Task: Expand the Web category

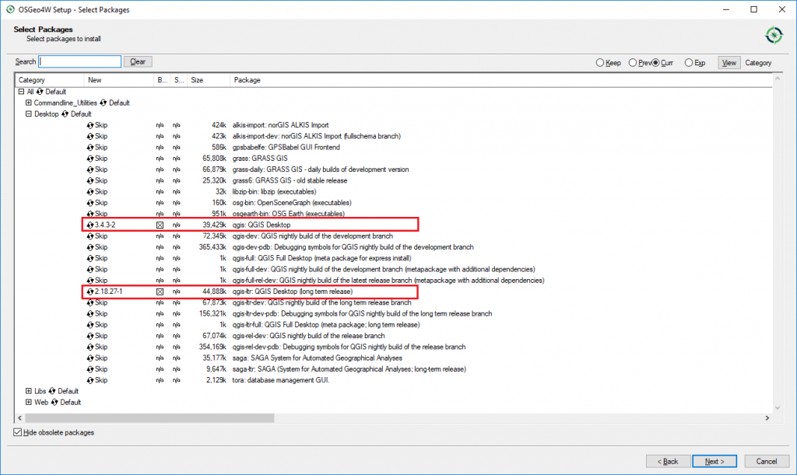Action: point(29,403)
